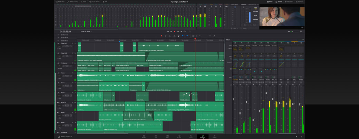Open the '11 Mix for Stems' timeline dropdown
The height and width of the screenshot is (139, 359).
click(86, 31)
